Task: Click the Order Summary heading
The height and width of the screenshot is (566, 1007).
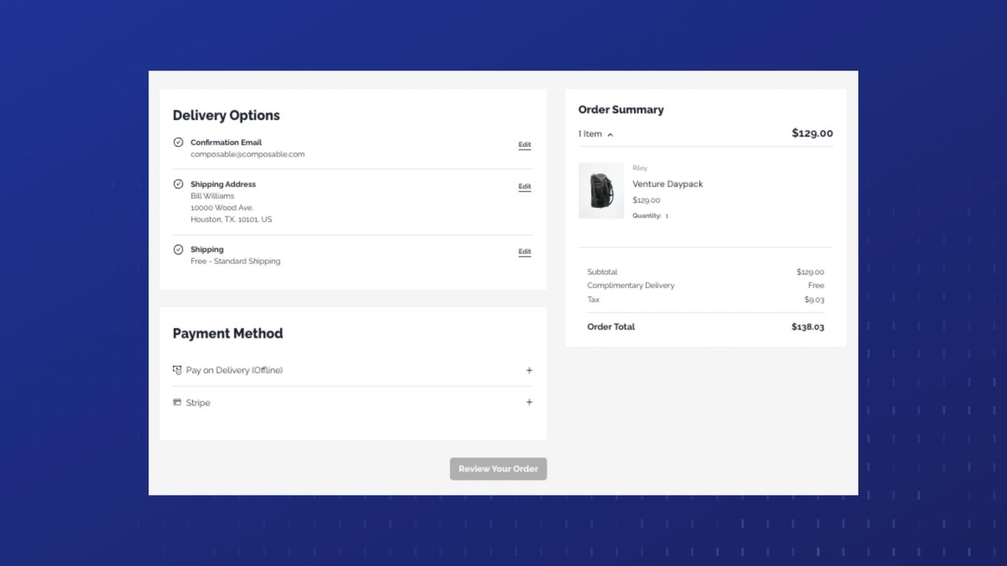Action: click(x=620, y=109)
